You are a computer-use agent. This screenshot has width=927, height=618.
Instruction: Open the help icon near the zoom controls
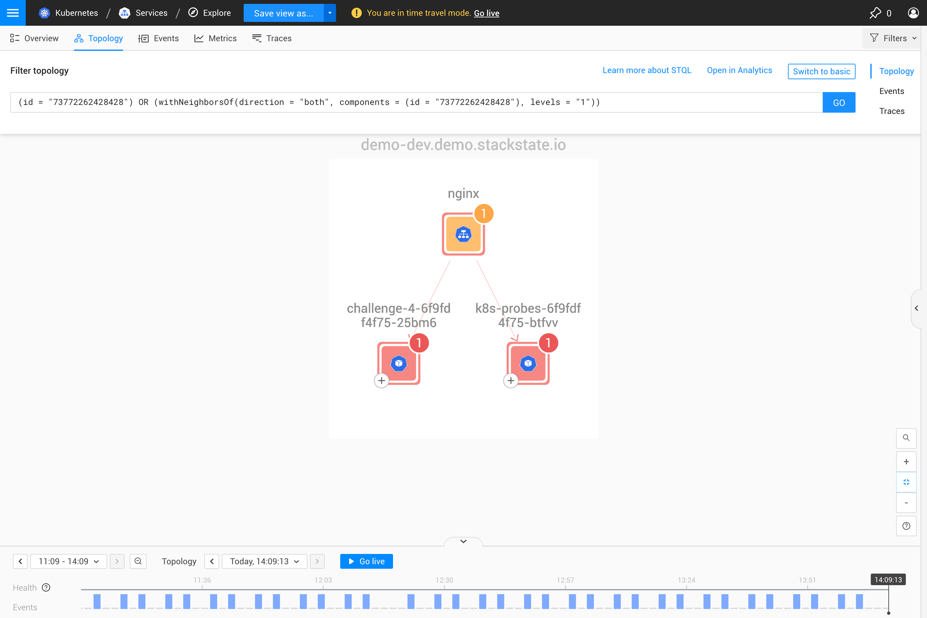point(906,526)
